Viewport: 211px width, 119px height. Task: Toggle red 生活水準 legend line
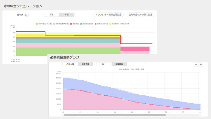pos(122,24)
